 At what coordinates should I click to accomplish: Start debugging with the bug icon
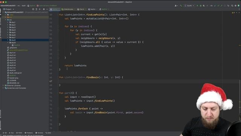pyautogui.click(x=201, y=6)
